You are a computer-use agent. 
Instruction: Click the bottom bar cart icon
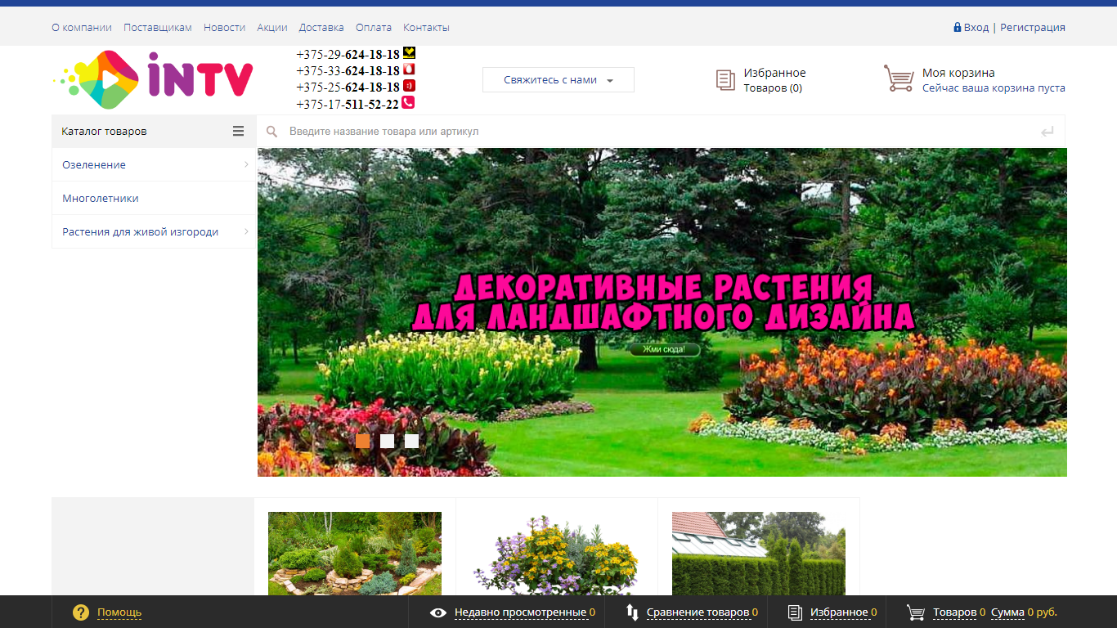pos(916,612)
